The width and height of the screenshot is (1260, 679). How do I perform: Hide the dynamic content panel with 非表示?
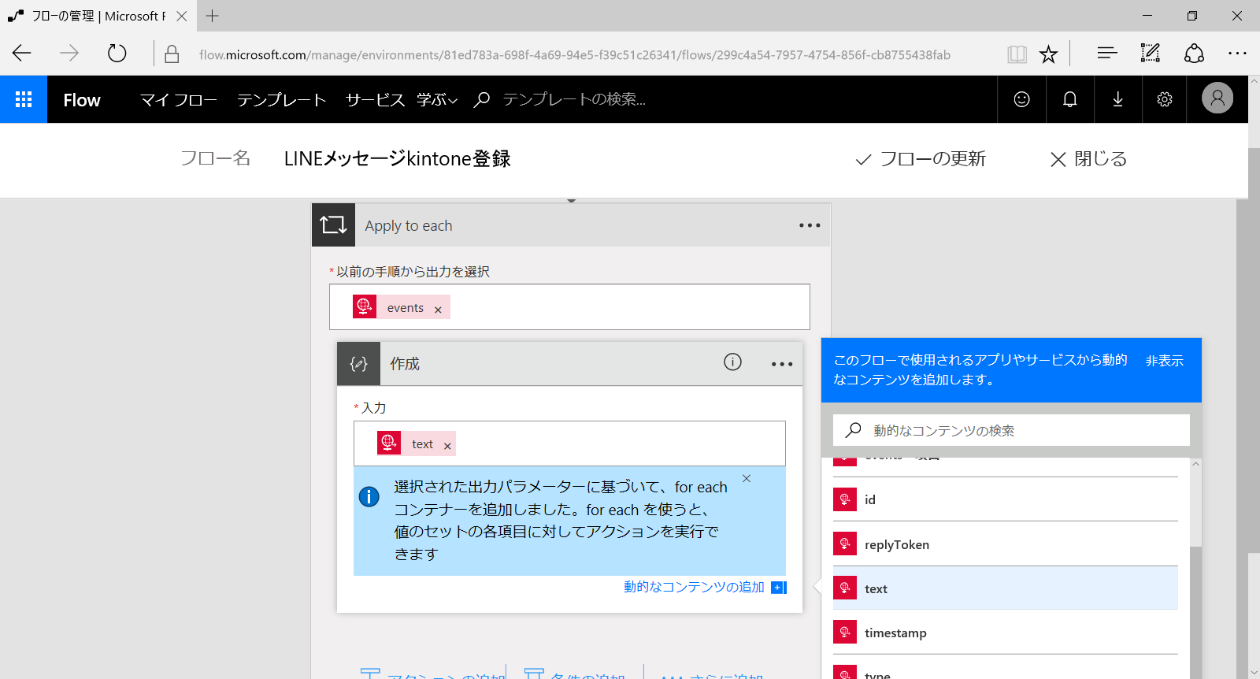coord(1165,361)
